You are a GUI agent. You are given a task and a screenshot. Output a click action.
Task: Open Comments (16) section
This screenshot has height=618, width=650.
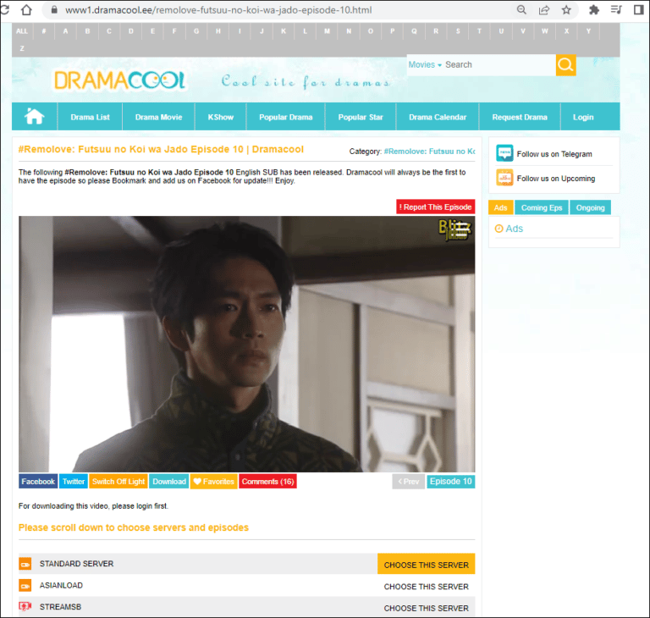click(267, 482)
